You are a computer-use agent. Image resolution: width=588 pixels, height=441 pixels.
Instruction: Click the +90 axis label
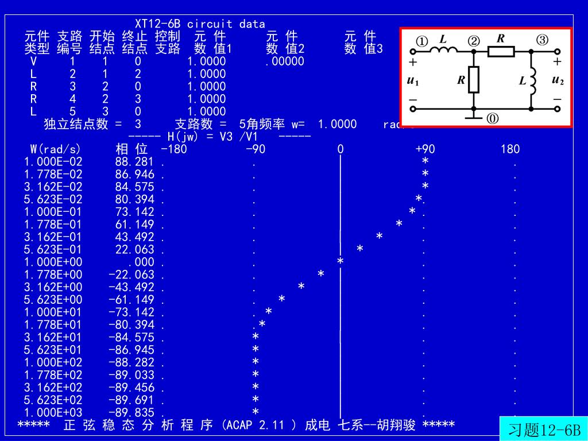tap(425, 149)
